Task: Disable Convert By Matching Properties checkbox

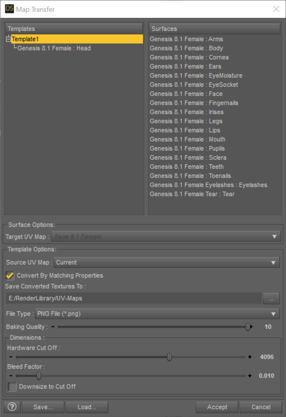Action: pyautogui.click(x=10, y=275)
